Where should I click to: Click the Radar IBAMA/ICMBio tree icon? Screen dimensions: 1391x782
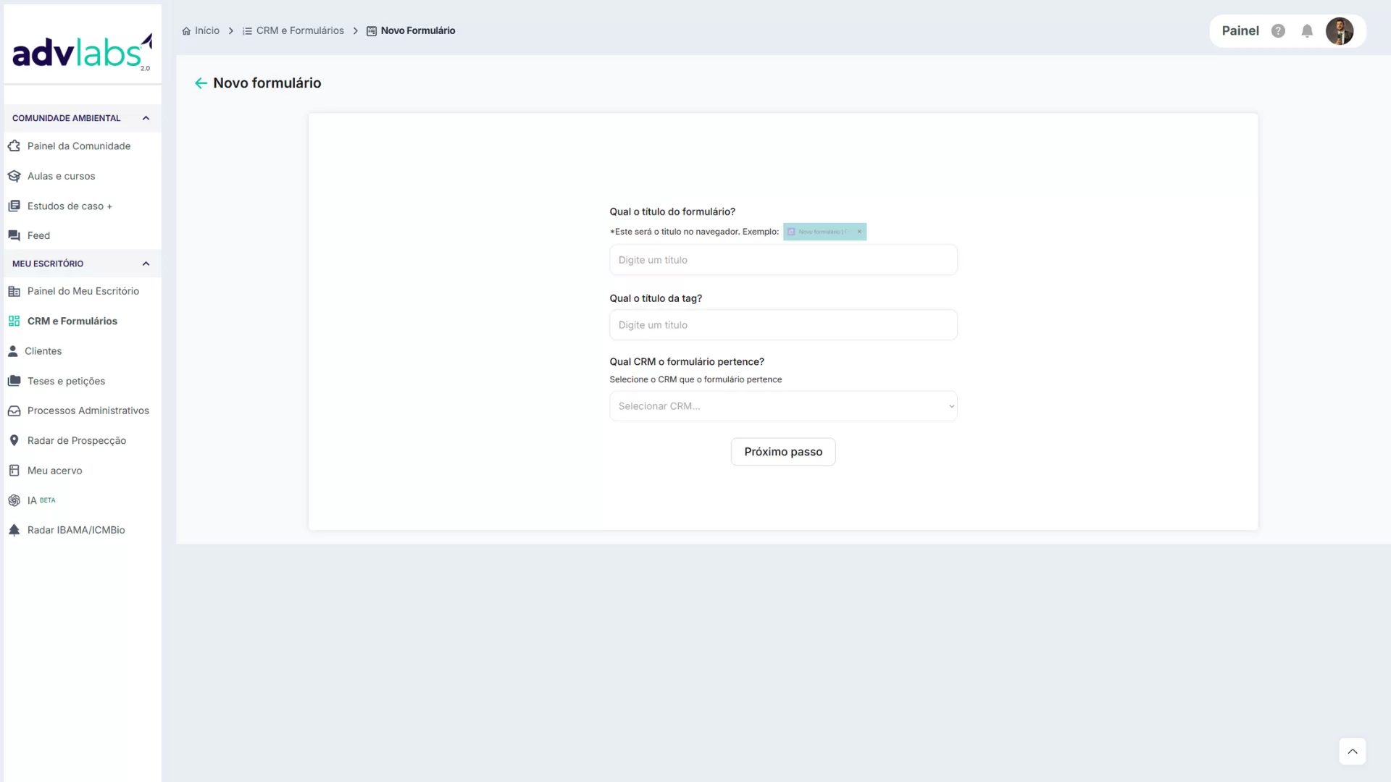pos(14,530)
